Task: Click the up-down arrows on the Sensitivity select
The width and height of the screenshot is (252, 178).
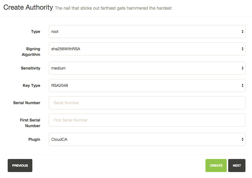Action: 242,68
